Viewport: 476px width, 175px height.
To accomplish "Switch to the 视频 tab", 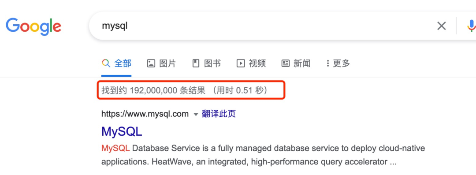I will [257, 63].
